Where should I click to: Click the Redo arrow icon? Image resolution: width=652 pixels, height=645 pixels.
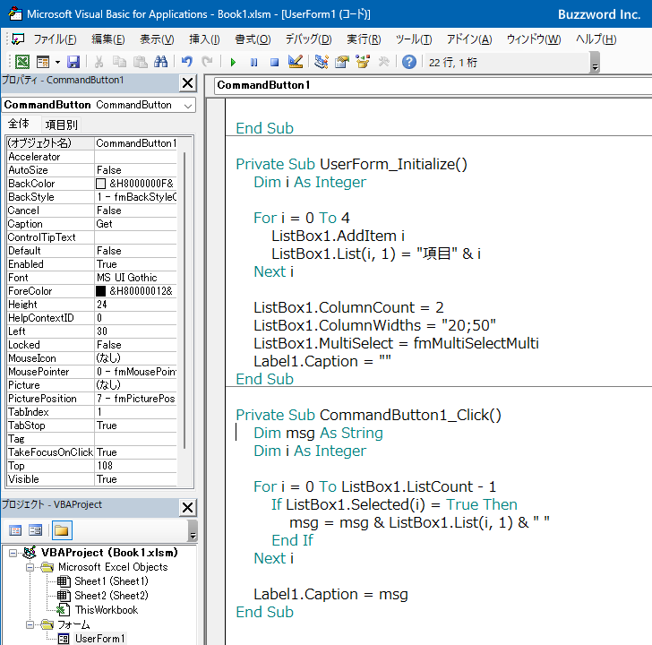click(x=207, y=63)
